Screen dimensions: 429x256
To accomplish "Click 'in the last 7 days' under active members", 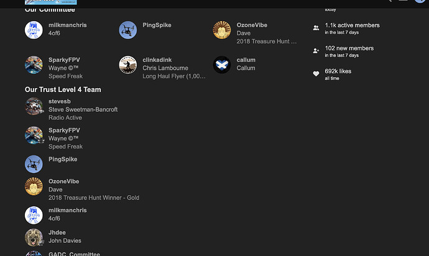I will (342, 32).
